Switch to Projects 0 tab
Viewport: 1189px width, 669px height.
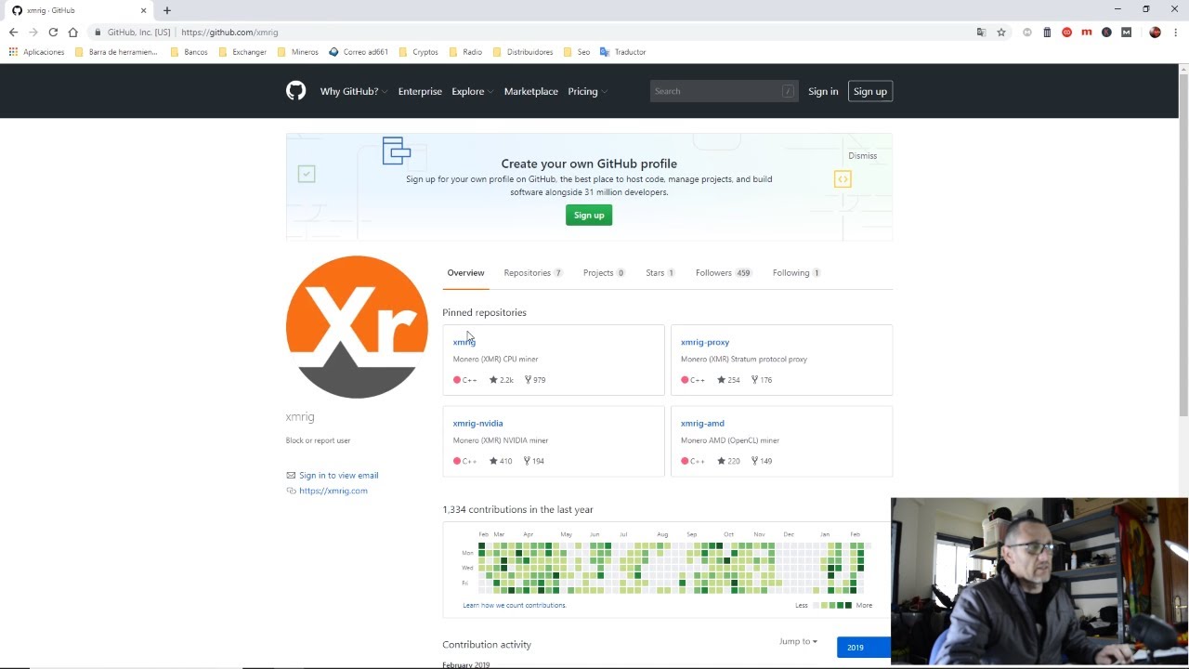pyautogui.click(x=604, y=273)
